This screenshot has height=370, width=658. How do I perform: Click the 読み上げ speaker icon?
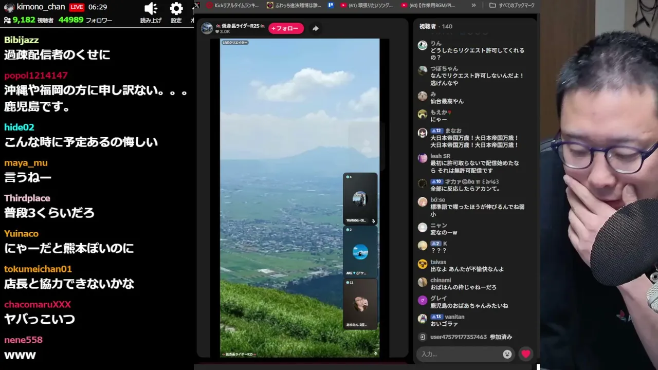151,9
